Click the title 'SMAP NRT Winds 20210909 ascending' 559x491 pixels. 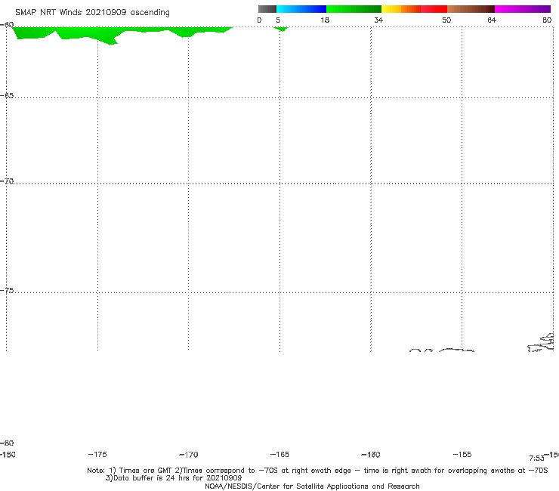pos(92,13)
